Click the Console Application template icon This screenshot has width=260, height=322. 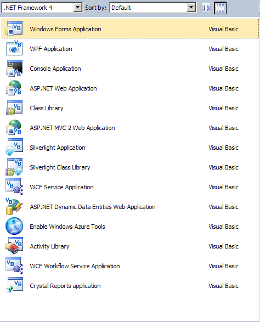coord(14,68)
